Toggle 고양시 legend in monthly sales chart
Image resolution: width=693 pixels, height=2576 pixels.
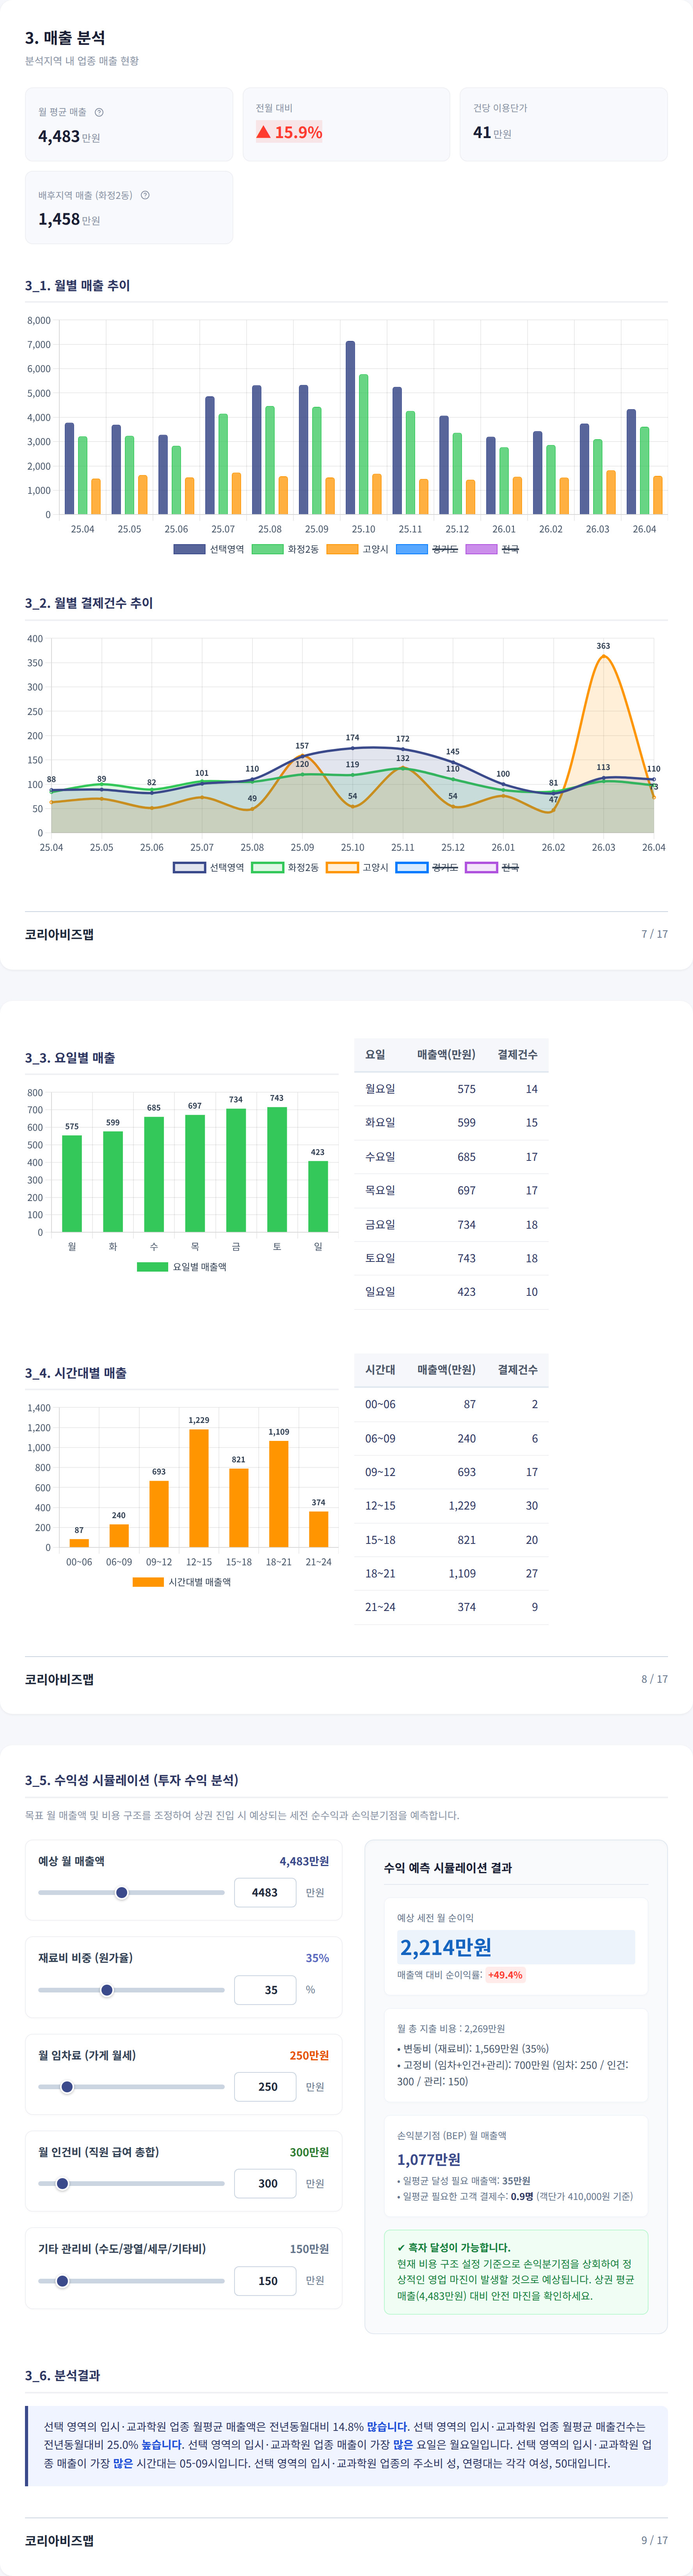click(x=357, y=549)
